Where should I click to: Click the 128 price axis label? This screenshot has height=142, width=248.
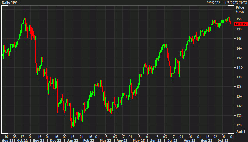[239, 125]
